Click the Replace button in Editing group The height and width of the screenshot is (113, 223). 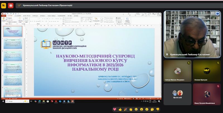coord(120,20)
